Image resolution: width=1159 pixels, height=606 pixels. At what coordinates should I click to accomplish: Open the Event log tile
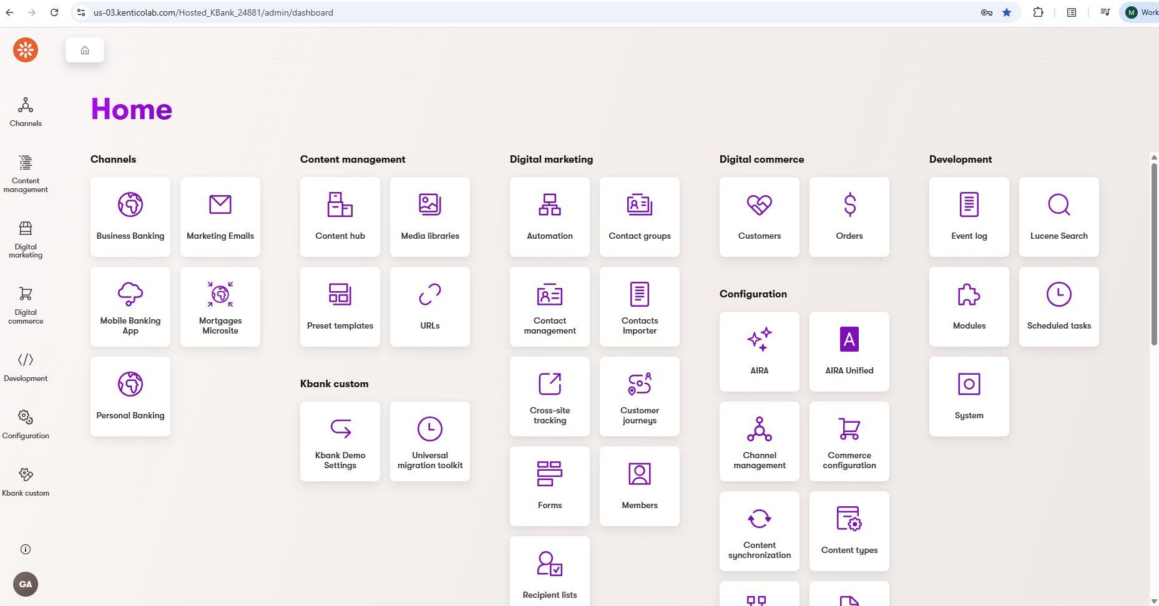(x=969, y=216)
